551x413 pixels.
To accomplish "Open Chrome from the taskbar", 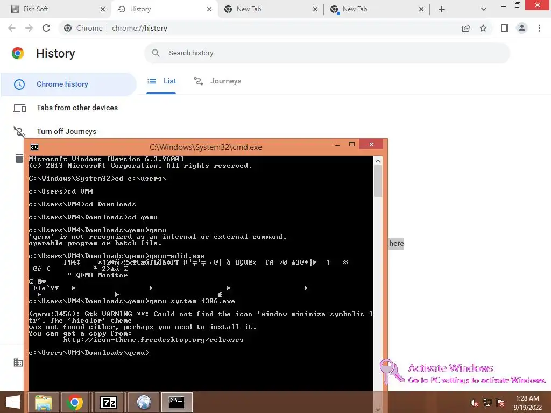I will click(x=74, y=402).
